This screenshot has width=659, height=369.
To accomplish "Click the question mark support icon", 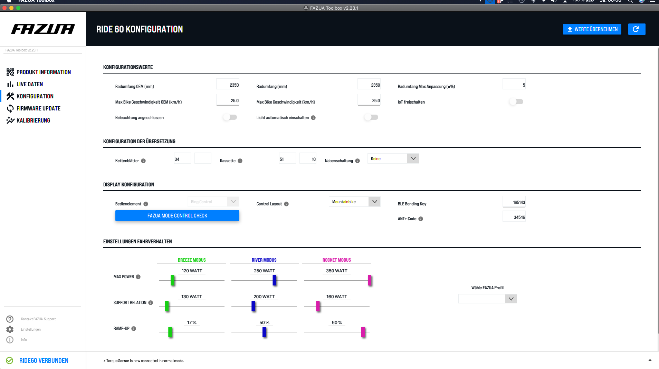I will 10,319.
